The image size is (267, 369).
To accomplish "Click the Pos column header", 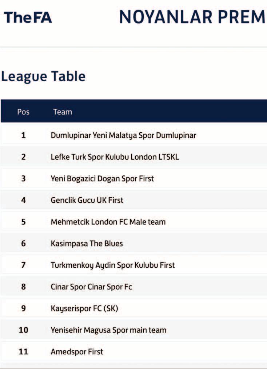I will [x=23, y=112].
